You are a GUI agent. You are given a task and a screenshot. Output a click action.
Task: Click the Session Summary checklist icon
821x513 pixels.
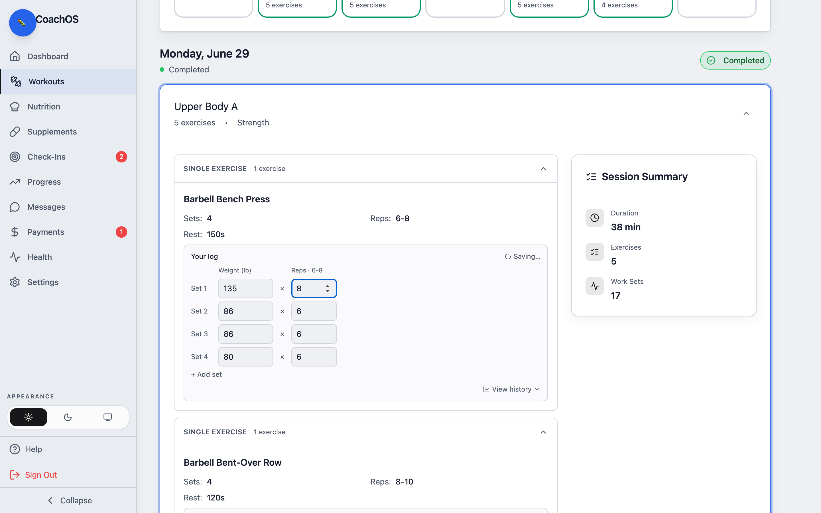pos(591,177)
